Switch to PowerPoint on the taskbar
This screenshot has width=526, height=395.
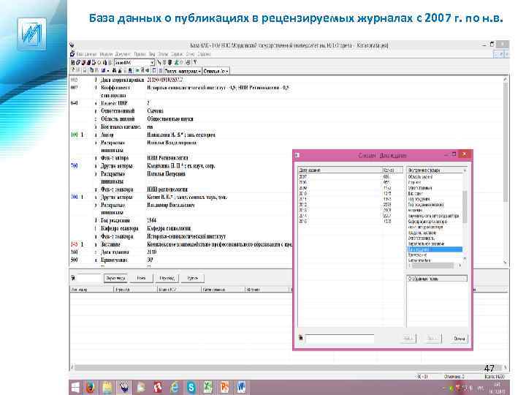224,388
